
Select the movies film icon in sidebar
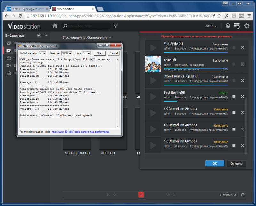point(9,50)
